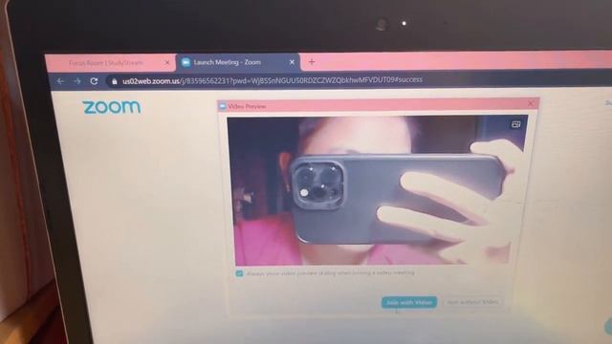Join with Video
Image resolution: width=612 pixels, height=344 pixels.
click(x=409, y=302)
